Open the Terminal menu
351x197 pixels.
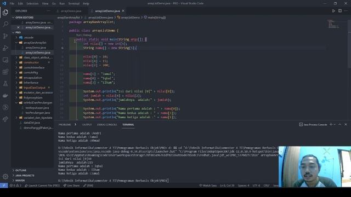coord(73,3)
